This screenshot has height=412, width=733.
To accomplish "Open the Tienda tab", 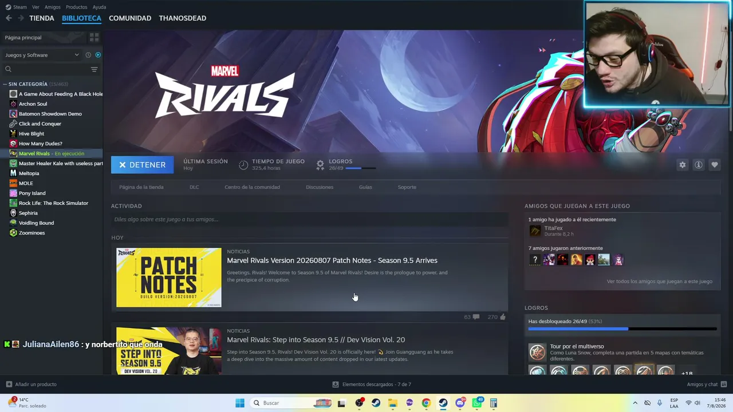I will click(x=42, y=18).
